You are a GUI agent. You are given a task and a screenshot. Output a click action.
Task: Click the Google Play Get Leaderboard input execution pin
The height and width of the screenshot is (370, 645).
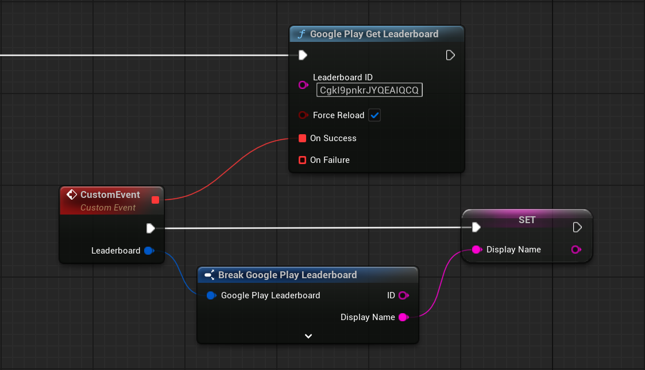click(303, 55)
